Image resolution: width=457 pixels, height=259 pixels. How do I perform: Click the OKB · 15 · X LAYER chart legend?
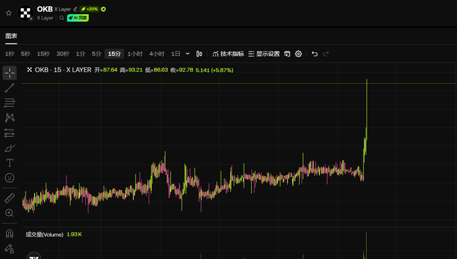pos(63,70)
